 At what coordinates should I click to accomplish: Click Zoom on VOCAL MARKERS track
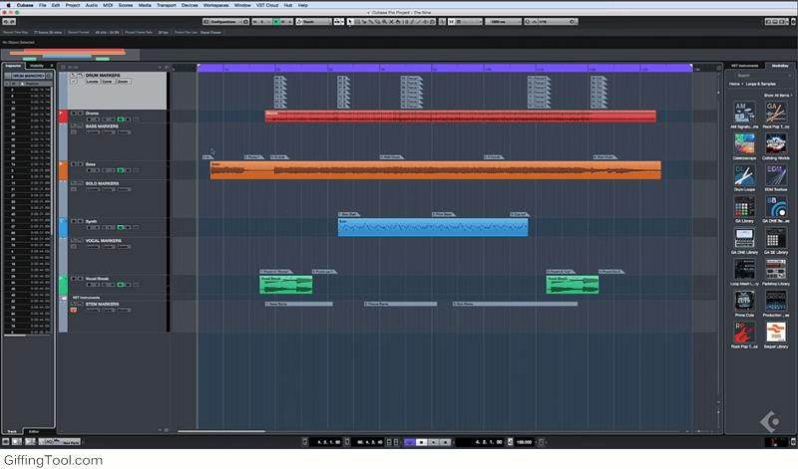(123, 246)
